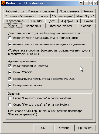Open the File Killer tab
The width and height of the screenshot is (99, 134).
[37, 21]
